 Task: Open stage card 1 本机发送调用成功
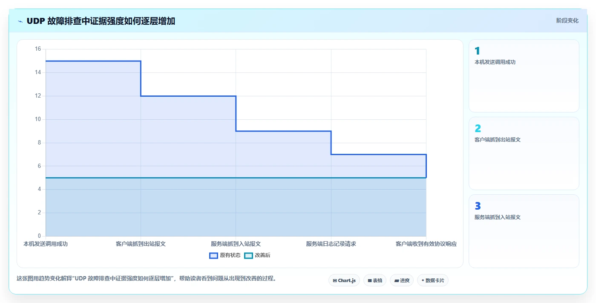tap(524, 76)
